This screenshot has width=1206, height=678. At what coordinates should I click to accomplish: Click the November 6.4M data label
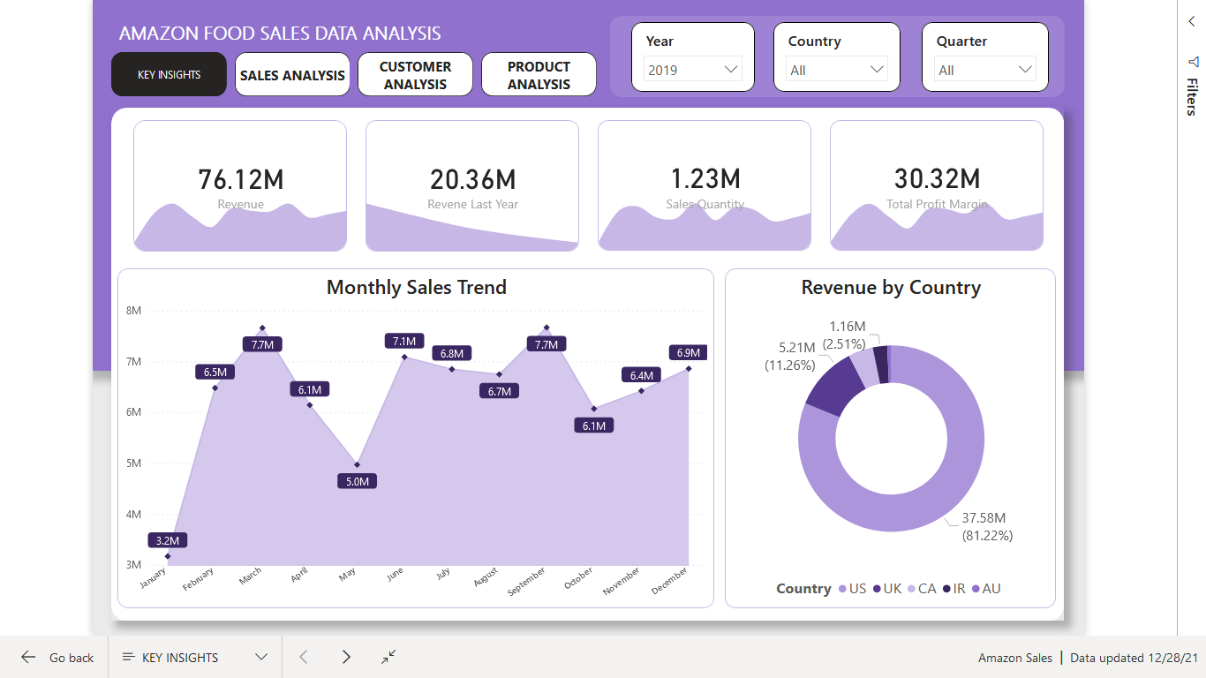pos(641,375)
